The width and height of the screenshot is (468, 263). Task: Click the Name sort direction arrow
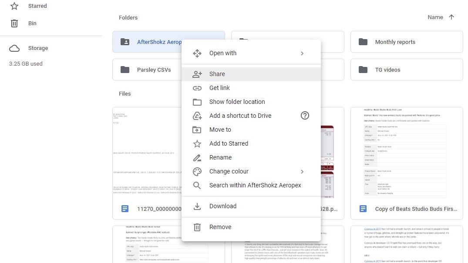point(451,17)
